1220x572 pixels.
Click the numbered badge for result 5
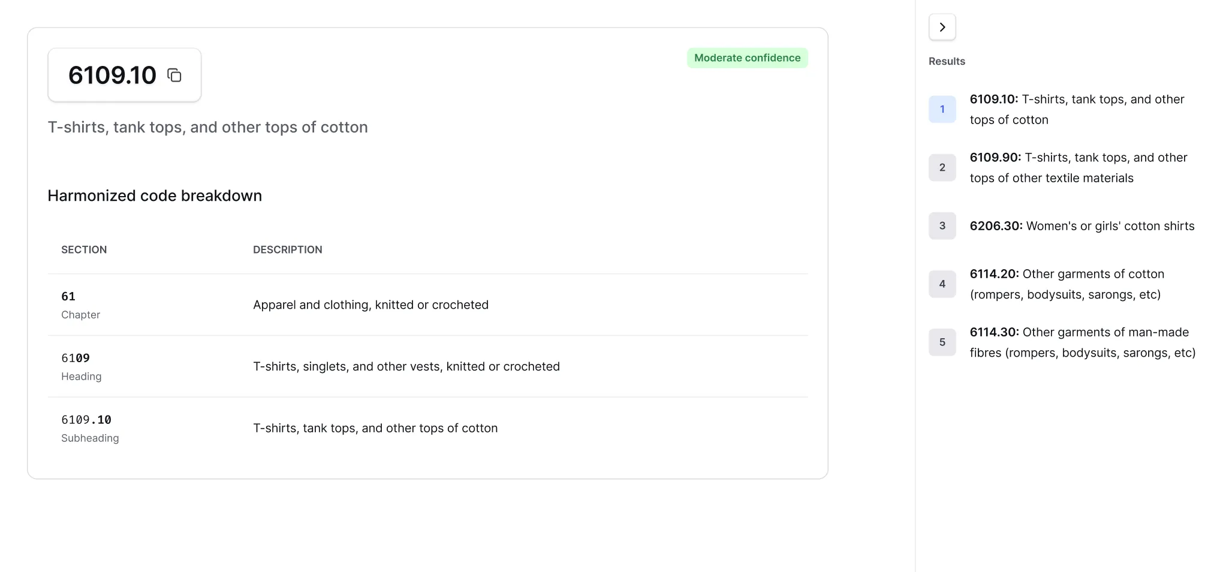click(x=942, y=342)
